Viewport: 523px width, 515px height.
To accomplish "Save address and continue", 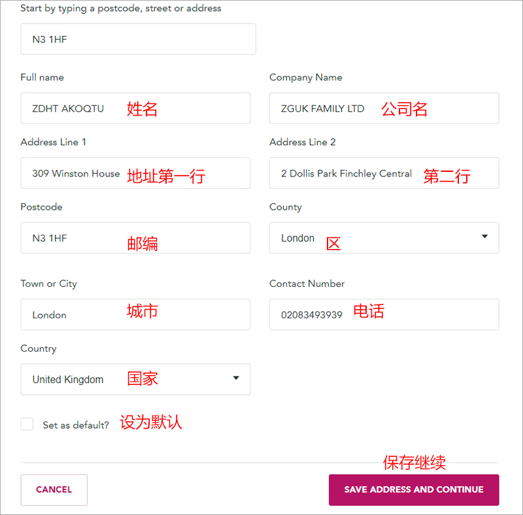I will coord(414,490).
